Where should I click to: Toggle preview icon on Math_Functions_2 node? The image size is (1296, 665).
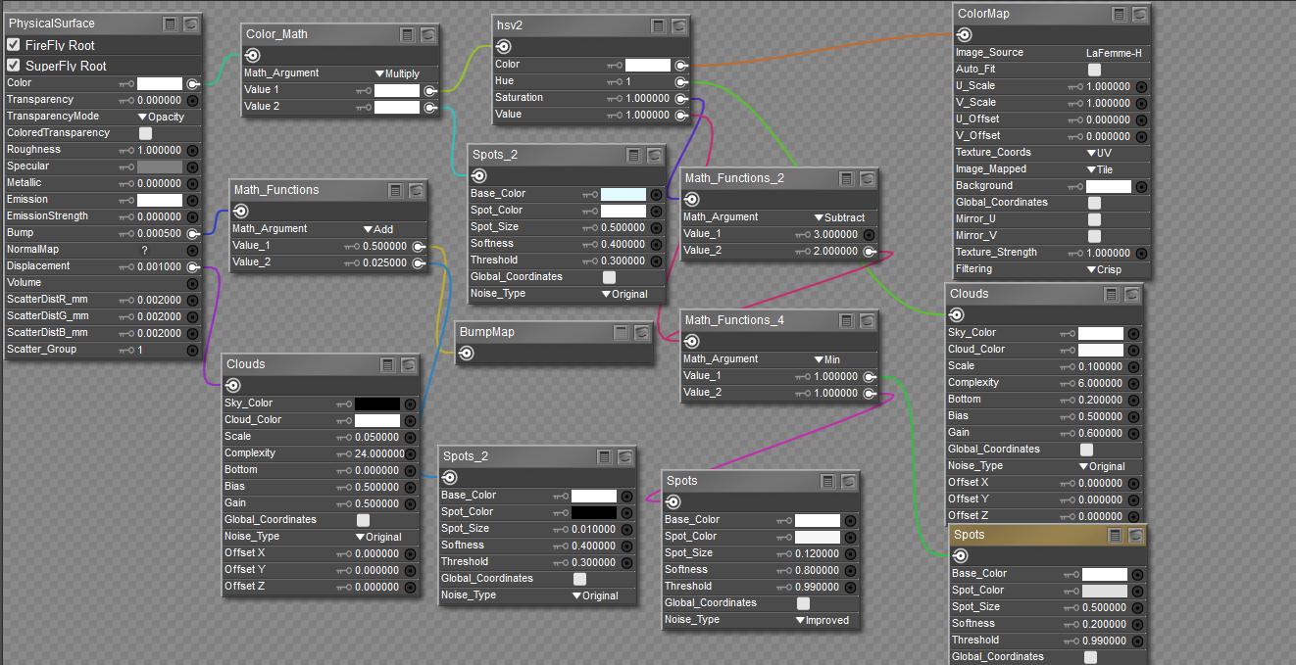coord(867,178)
